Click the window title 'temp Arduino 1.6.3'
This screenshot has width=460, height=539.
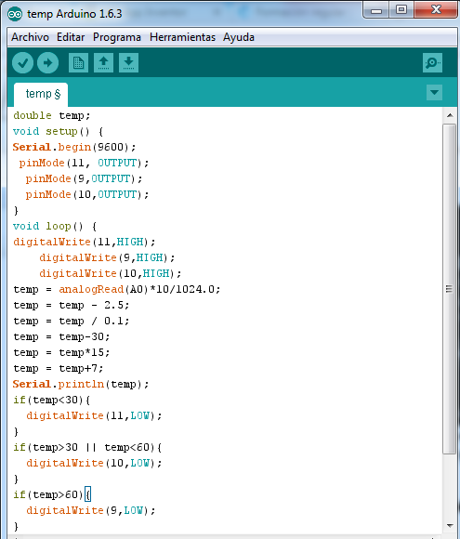[x=74, y=14]
